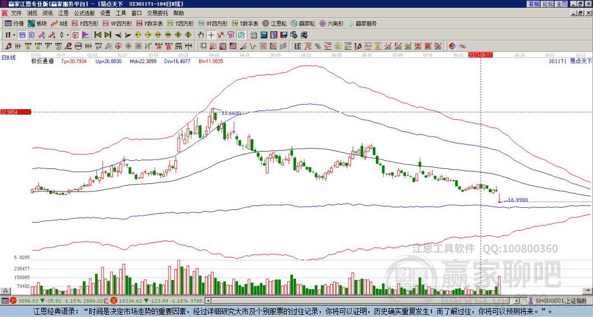
Task: Click the purple 节 icon
Action: (x=231, y=35)
